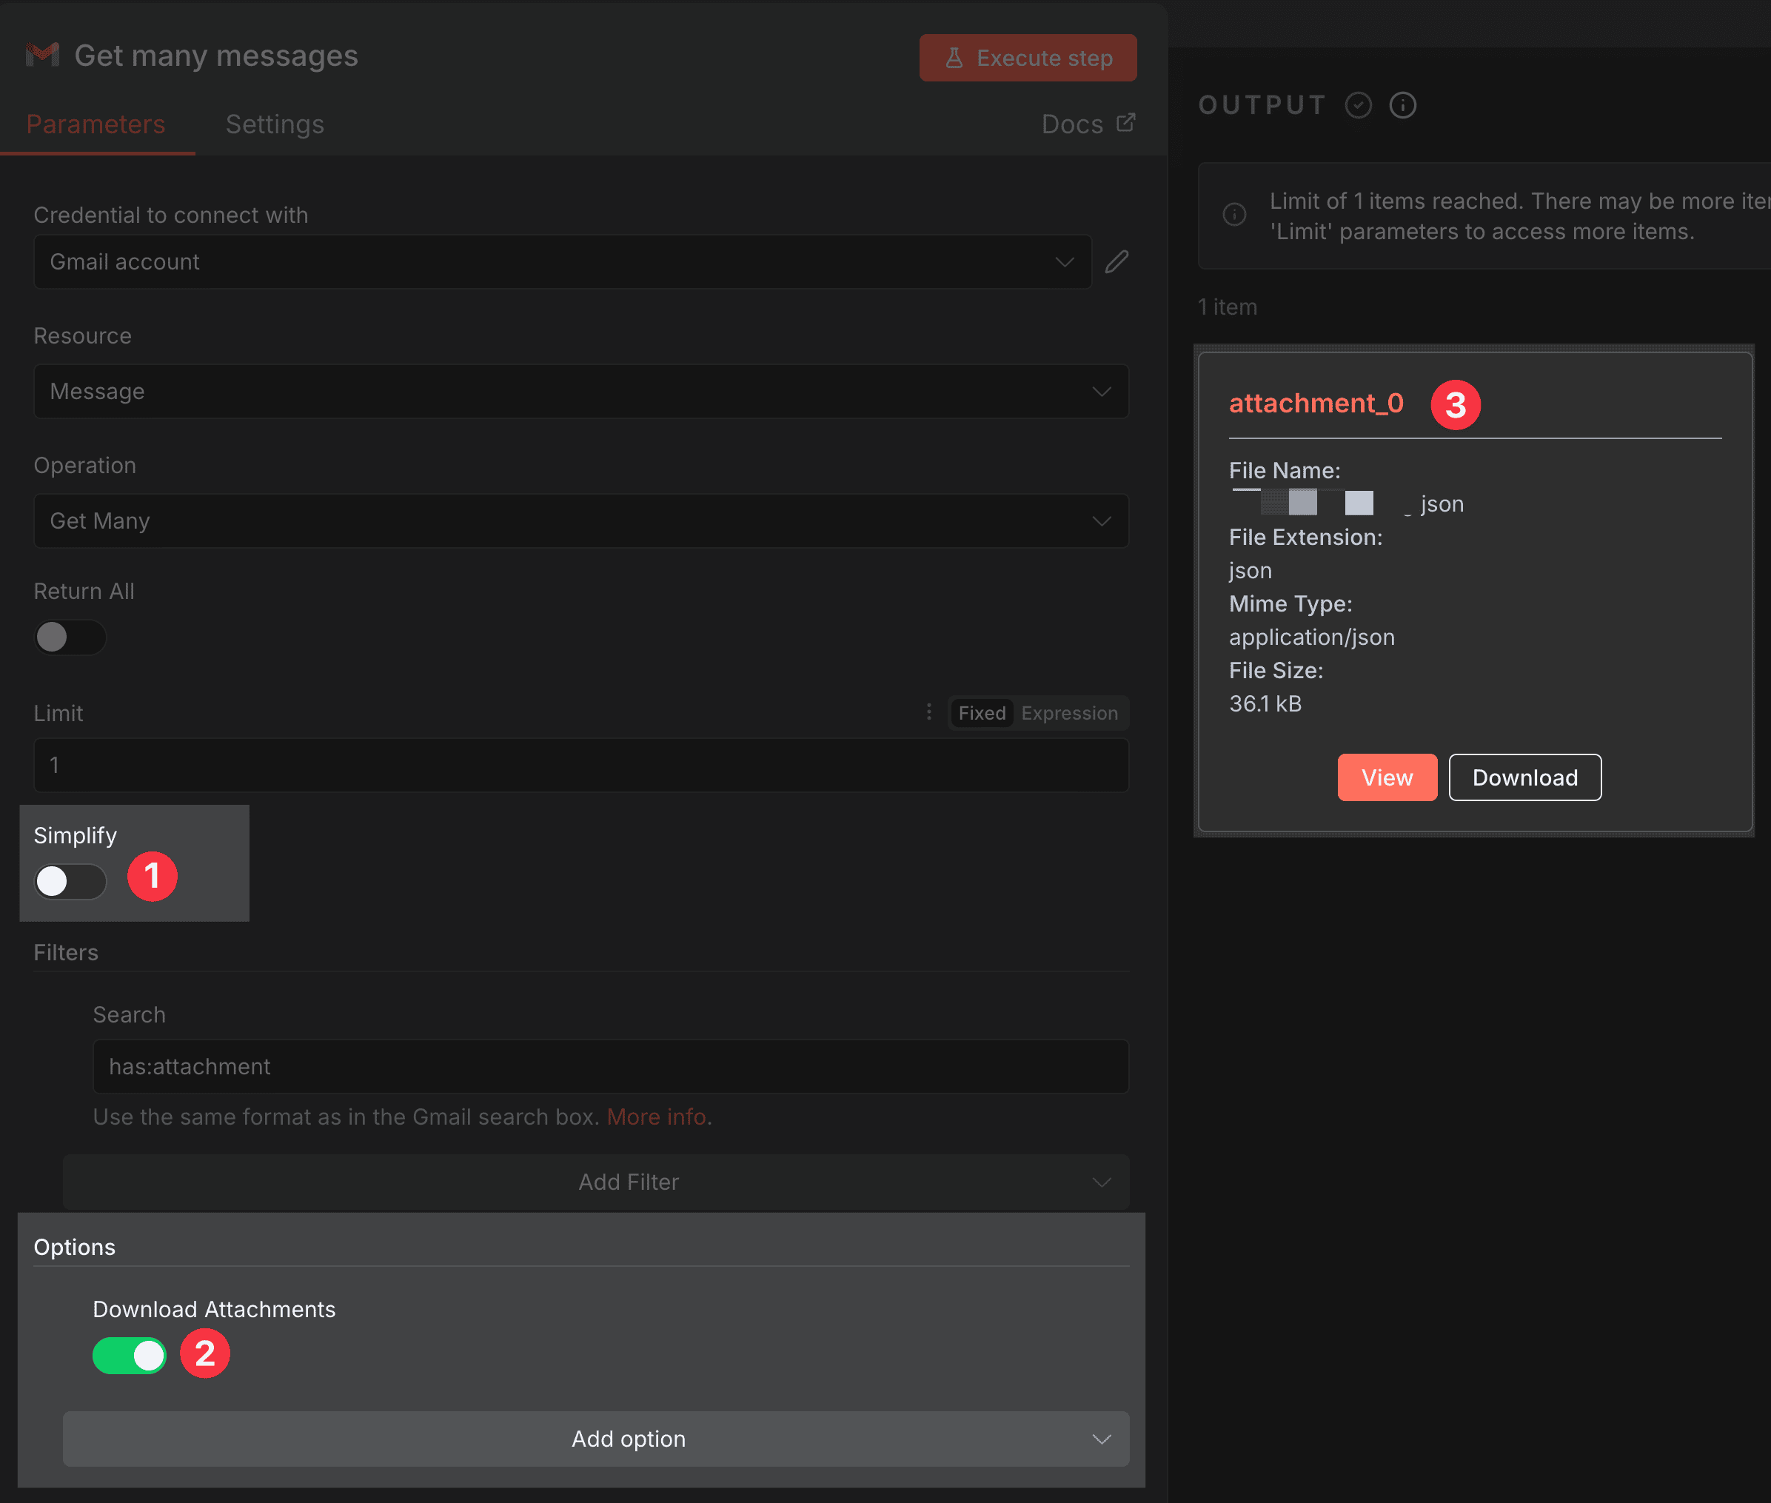Disable the Download Attachments toggle
This screenshot has height=1503, width=1771.
(x=129, y=1355)
